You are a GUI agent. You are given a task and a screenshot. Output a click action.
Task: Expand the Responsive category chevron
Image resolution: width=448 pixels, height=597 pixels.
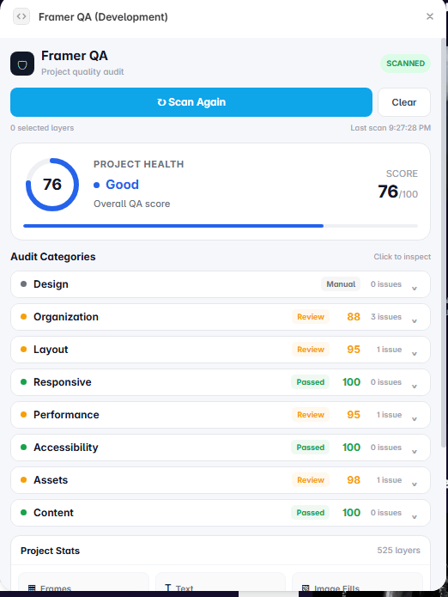[415, 386]
